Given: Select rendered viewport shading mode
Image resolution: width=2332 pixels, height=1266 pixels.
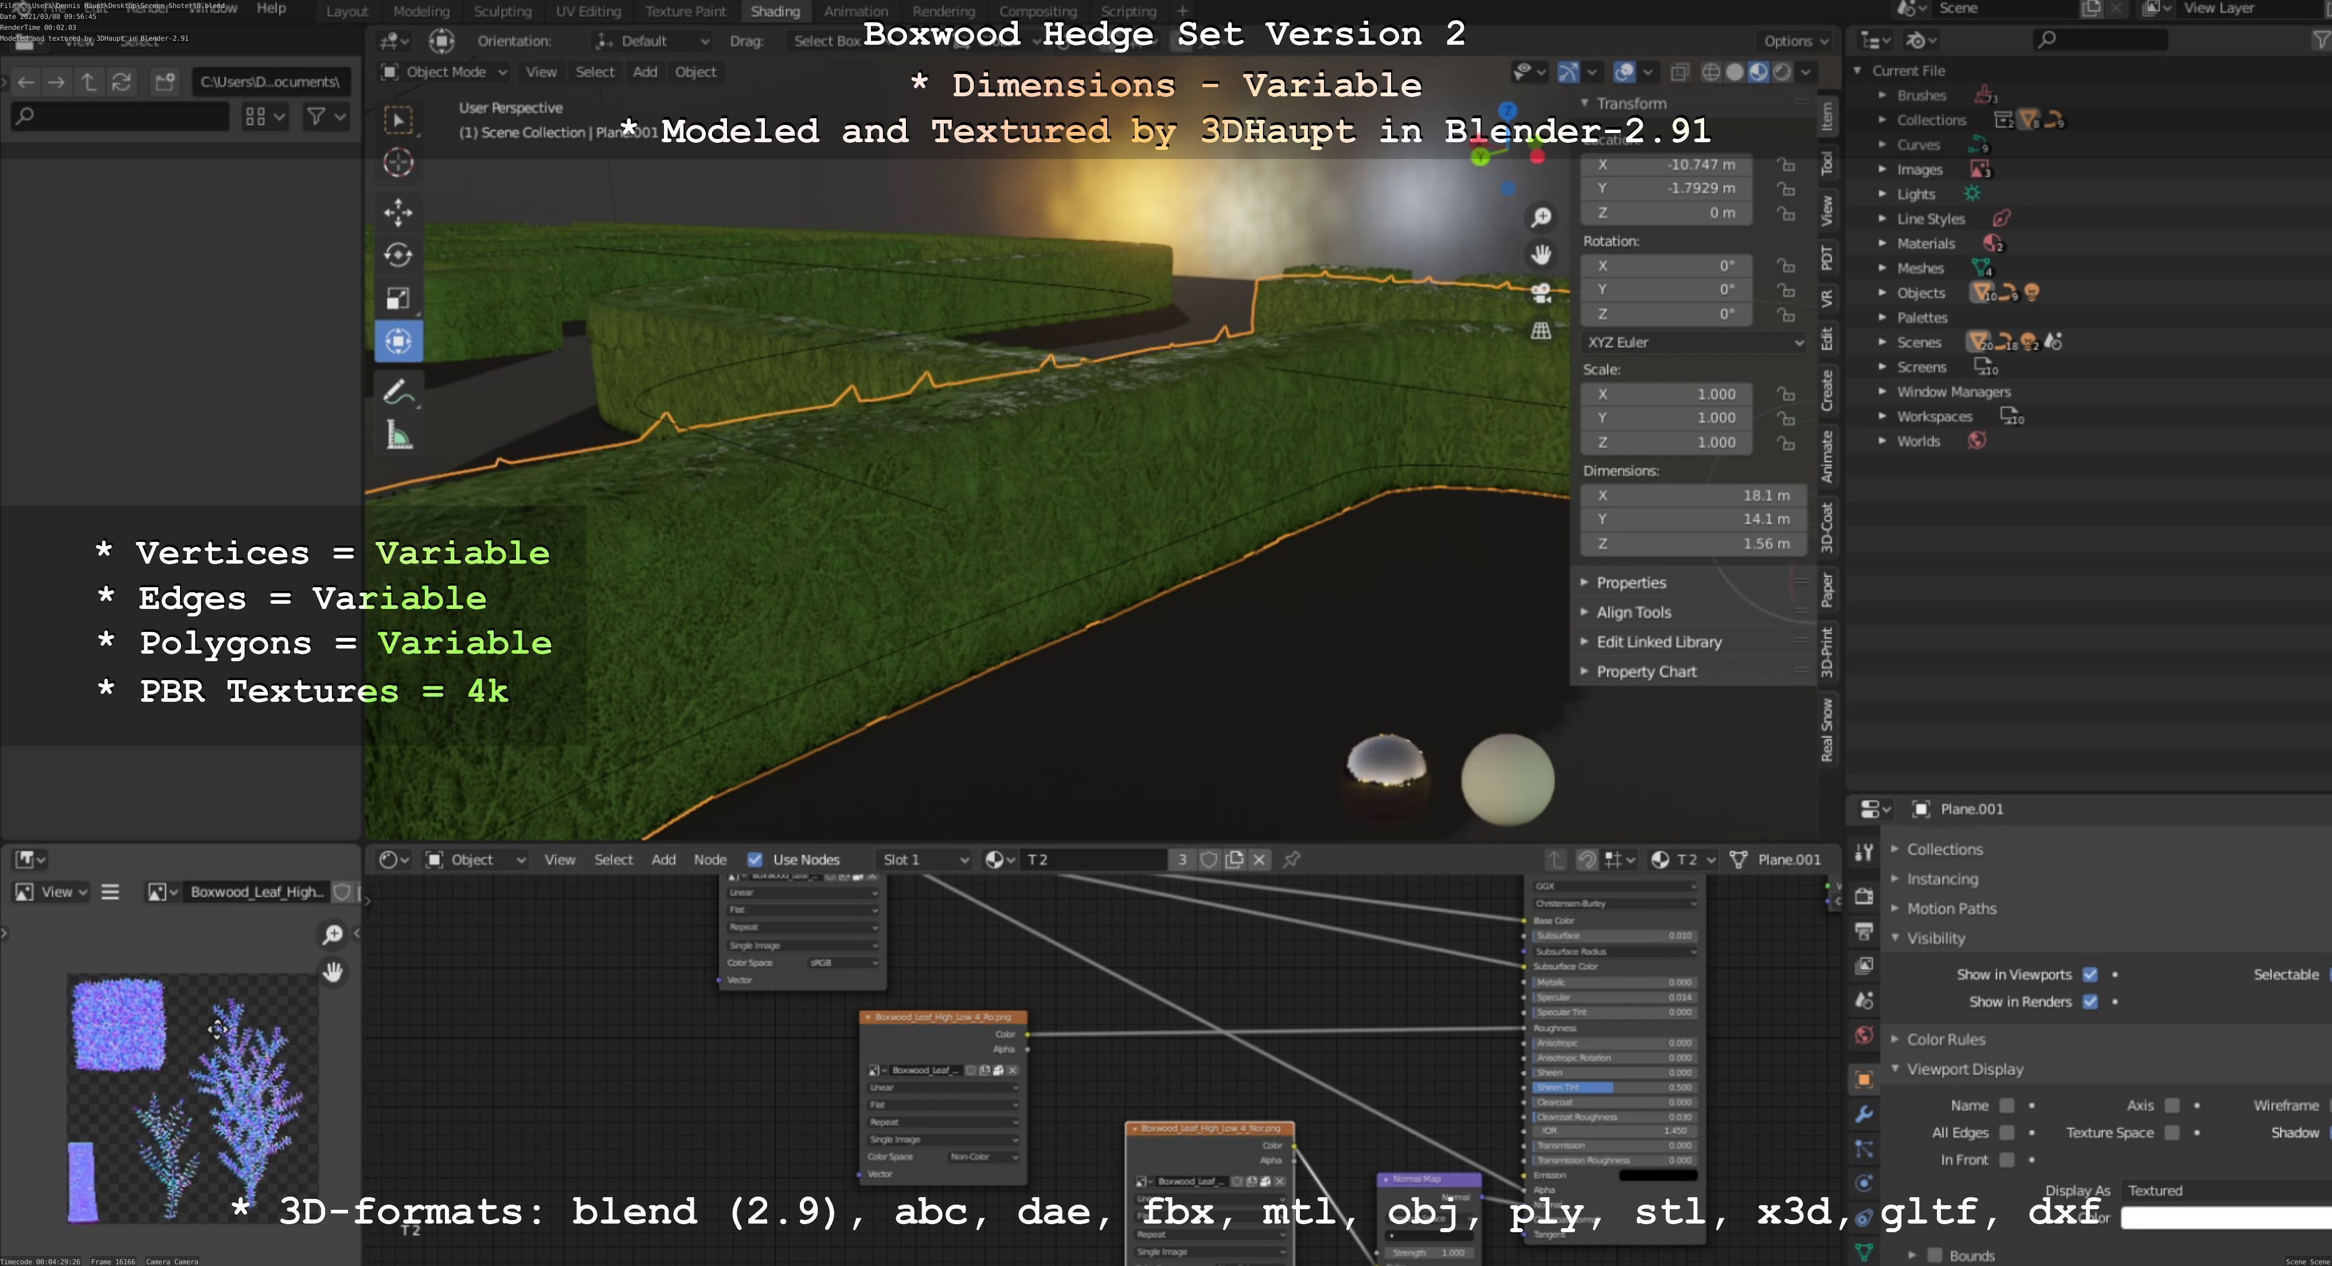Looking at the screenshot, I should point(1782,72).
